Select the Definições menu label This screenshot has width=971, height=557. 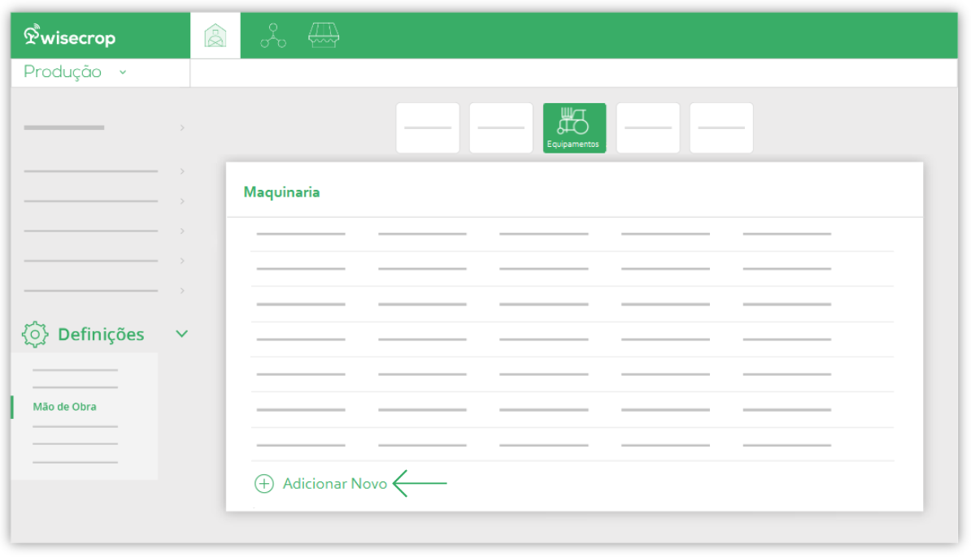[x=101, y=335]
